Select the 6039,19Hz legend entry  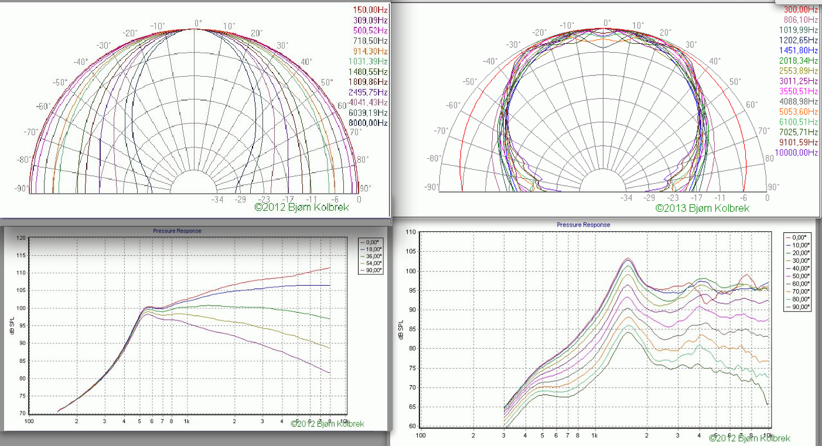point(369,112)
